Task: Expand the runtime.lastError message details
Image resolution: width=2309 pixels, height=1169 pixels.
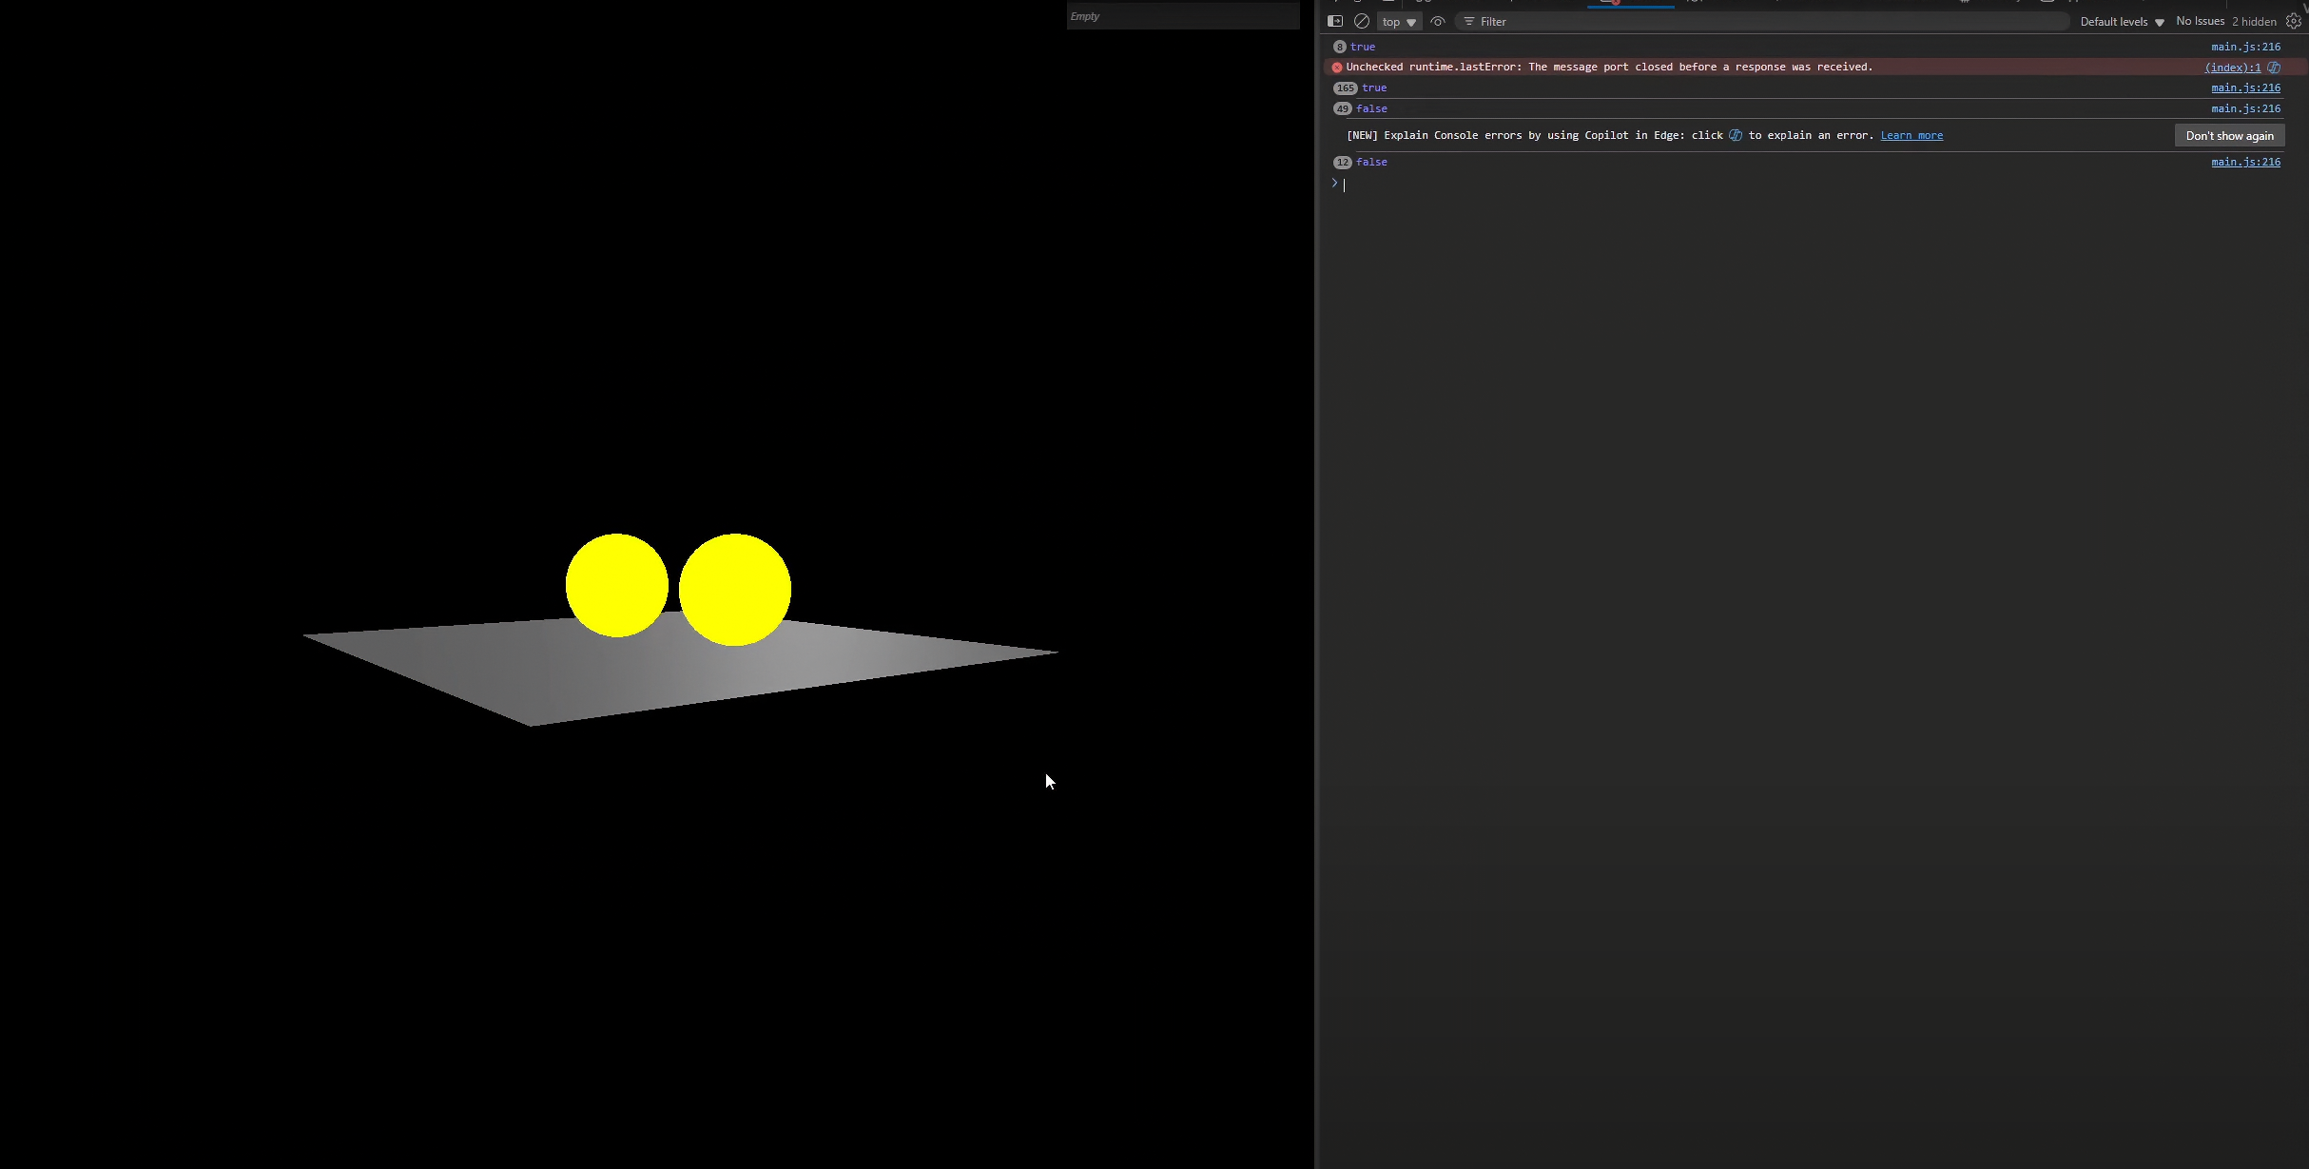Action: [x=1337, y=67]
